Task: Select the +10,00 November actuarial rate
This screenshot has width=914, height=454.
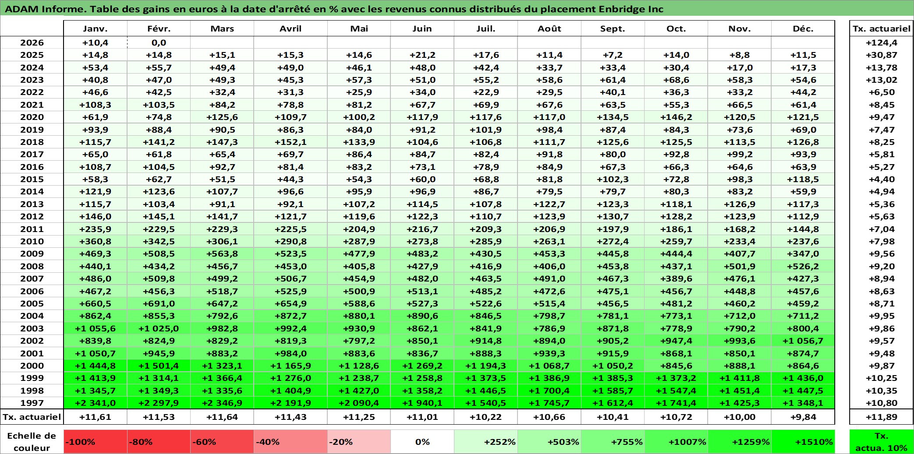Action: point(740,417)
